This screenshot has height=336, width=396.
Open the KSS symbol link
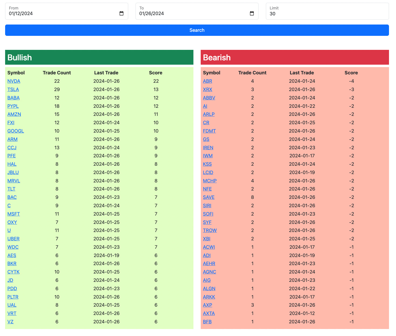pos(207,164)
